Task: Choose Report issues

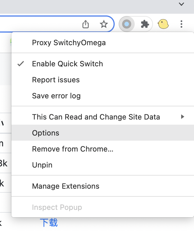Action: coord(103,80)
